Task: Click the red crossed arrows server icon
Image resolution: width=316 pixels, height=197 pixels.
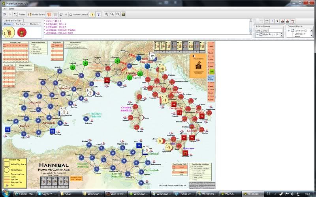Action: click(293, 21)
